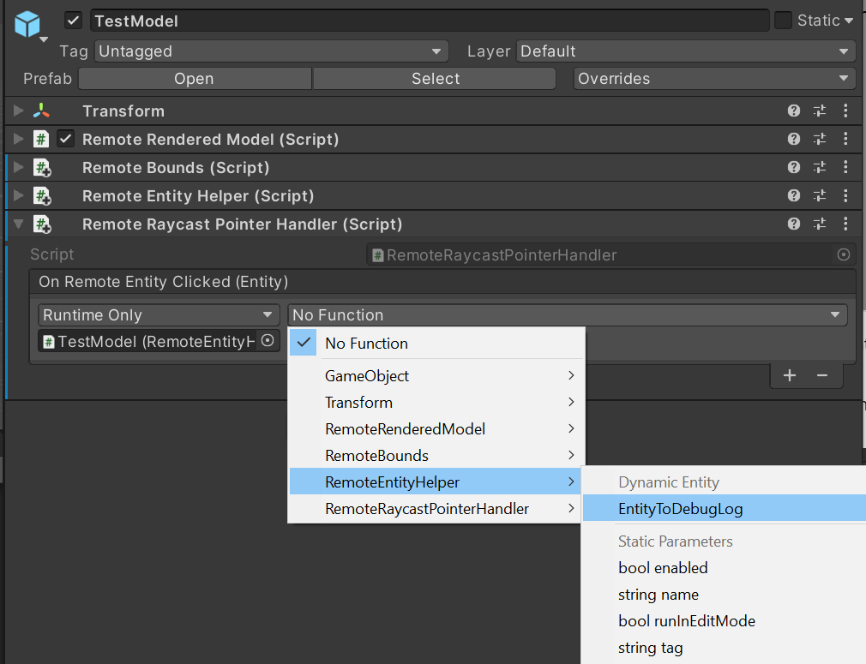The width and height of the screenshot is (866, 664).
Task: Open the Remote Entity Helper three-dot menu
Action: [x=845, y=195]
